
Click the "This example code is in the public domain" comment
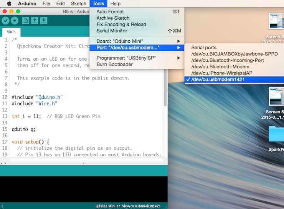pos(73,78)
